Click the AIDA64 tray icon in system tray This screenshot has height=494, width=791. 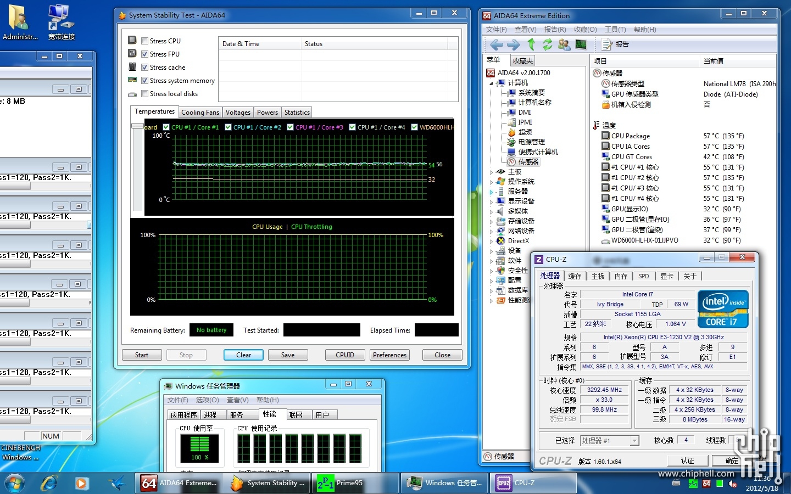(706, 484)
